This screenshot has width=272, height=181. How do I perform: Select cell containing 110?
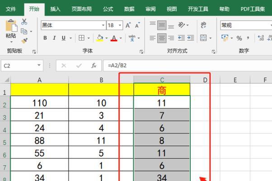[x=40, y=102]
